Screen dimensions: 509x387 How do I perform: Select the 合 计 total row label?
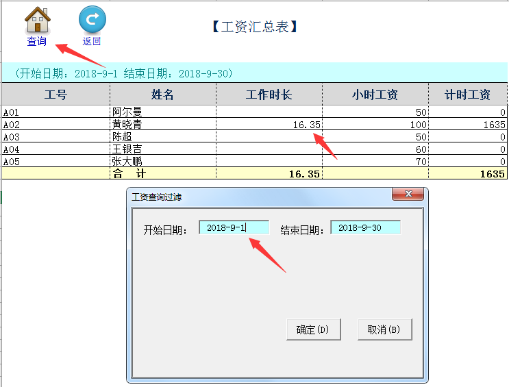[x=163, y=173]
